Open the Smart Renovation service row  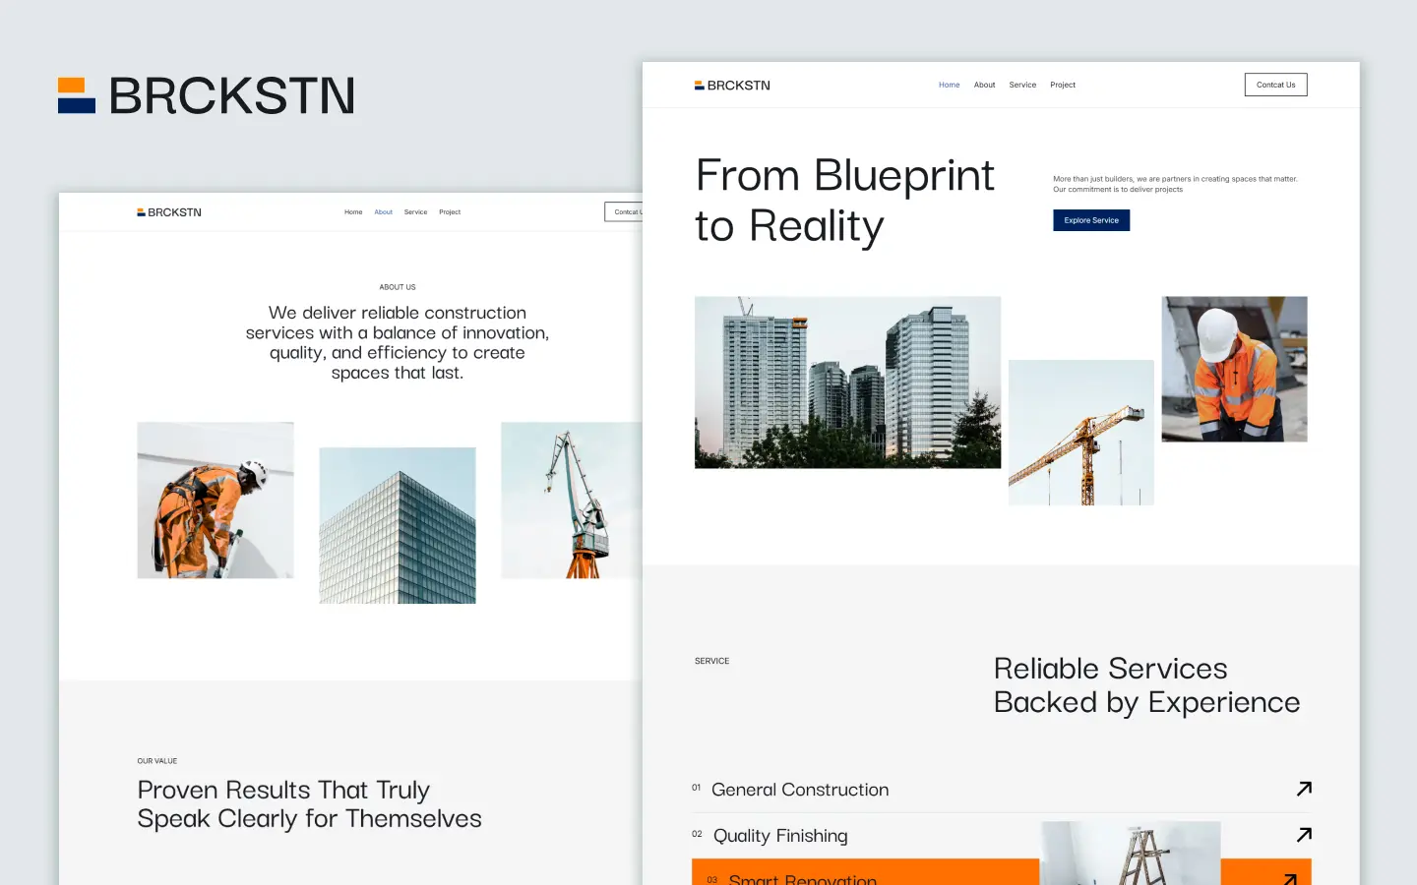[x=1002, y=872]
